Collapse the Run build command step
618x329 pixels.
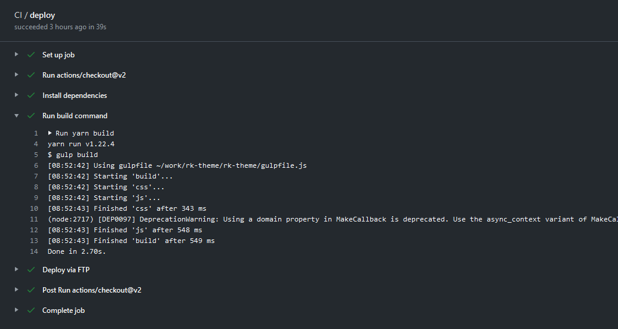(16, 115)
